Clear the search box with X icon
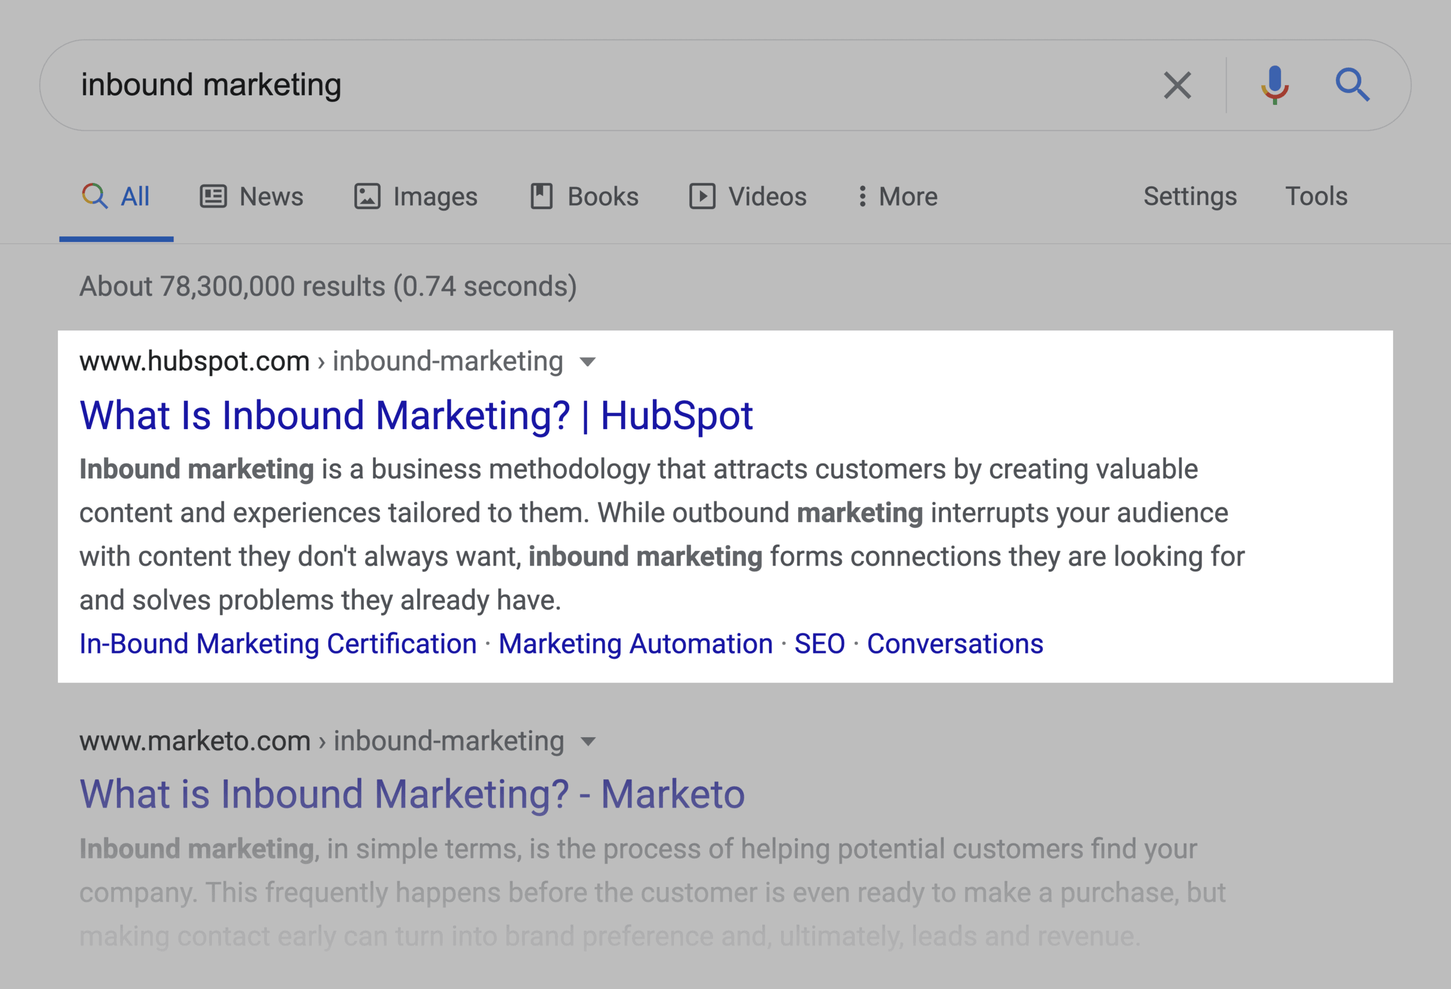 pyautogui.click(x=1177, y=85)
